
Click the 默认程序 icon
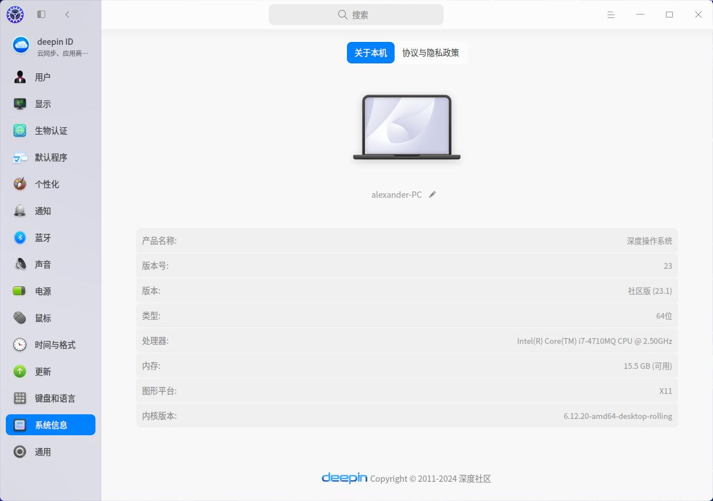point(20,157)
